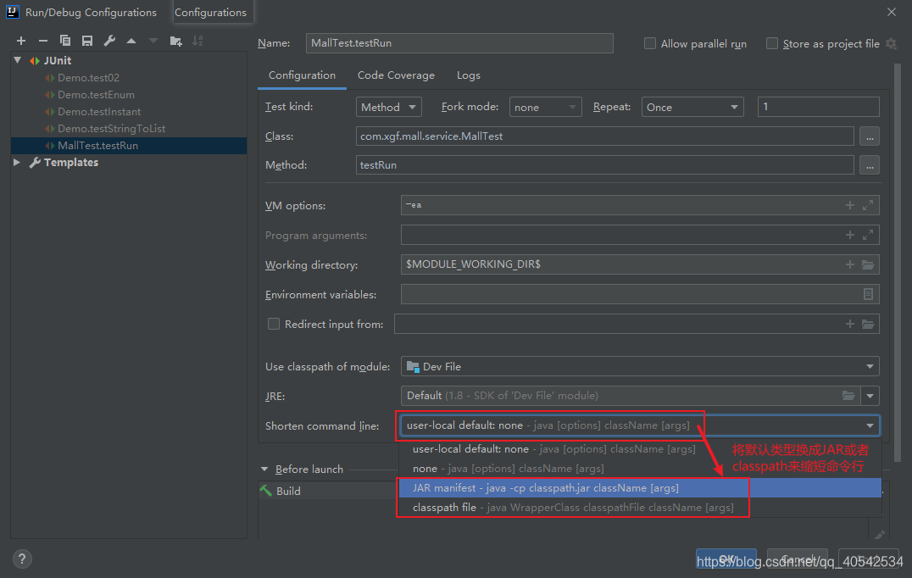Click the Create New Folder icon
The width and height of the screenshot is (912, 578).
pyautogui.click(x=175, y=41)
